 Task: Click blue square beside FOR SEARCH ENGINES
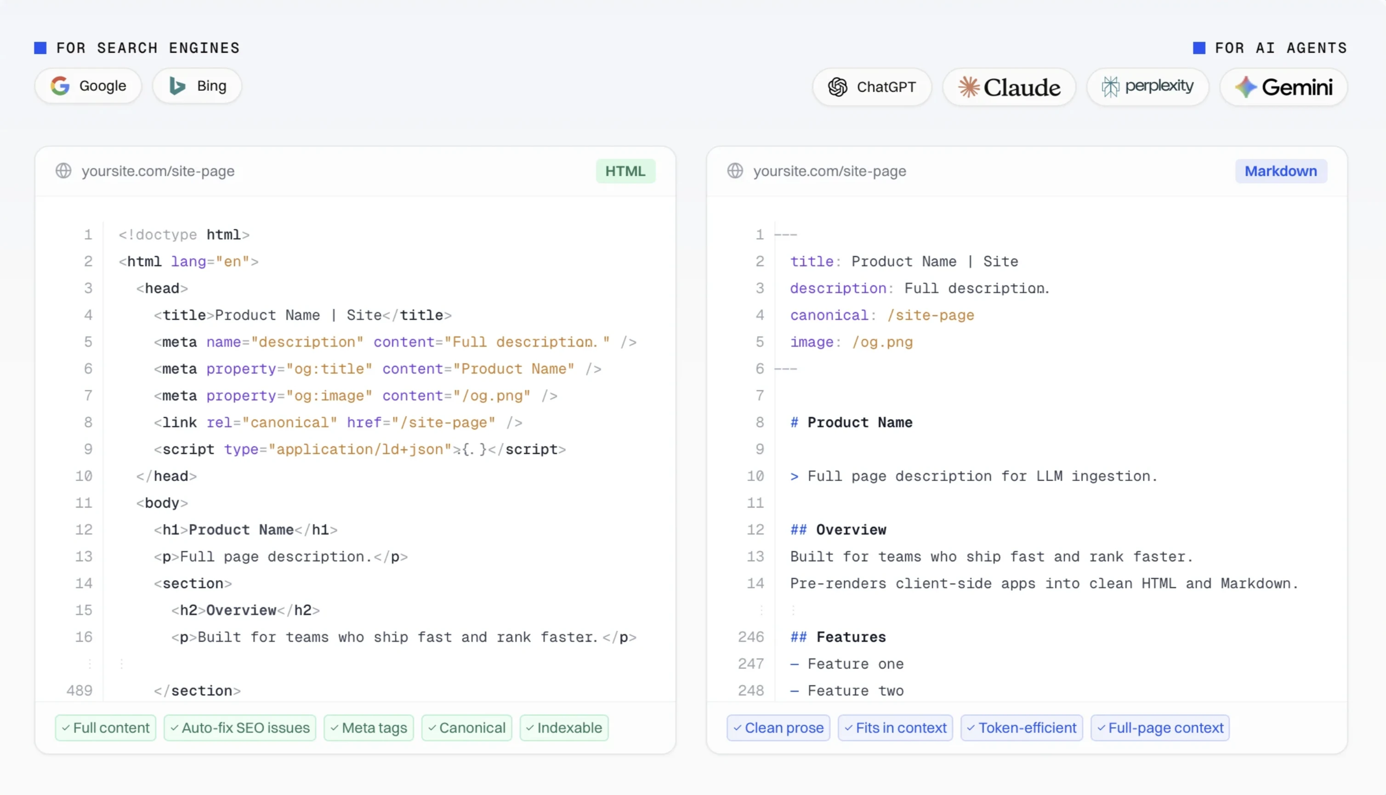pos(40,48)
